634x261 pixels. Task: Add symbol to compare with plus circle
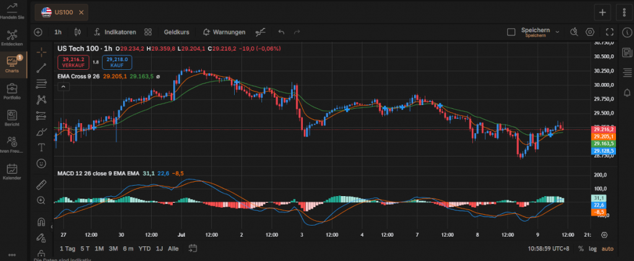click(x=38, y=32)
